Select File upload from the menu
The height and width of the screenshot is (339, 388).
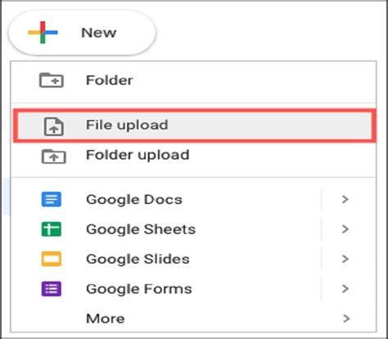(x=194, y=125)
